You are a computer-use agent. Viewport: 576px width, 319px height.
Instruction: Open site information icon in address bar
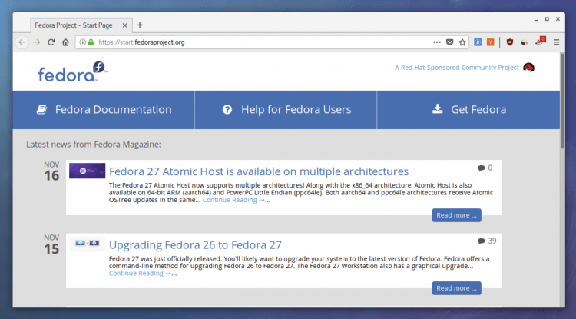click(83, 42)
